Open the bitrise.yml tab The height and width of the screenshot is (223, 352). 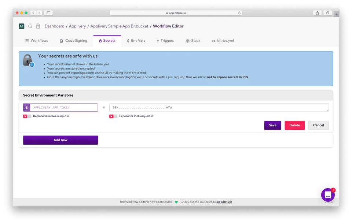point(223,41)
